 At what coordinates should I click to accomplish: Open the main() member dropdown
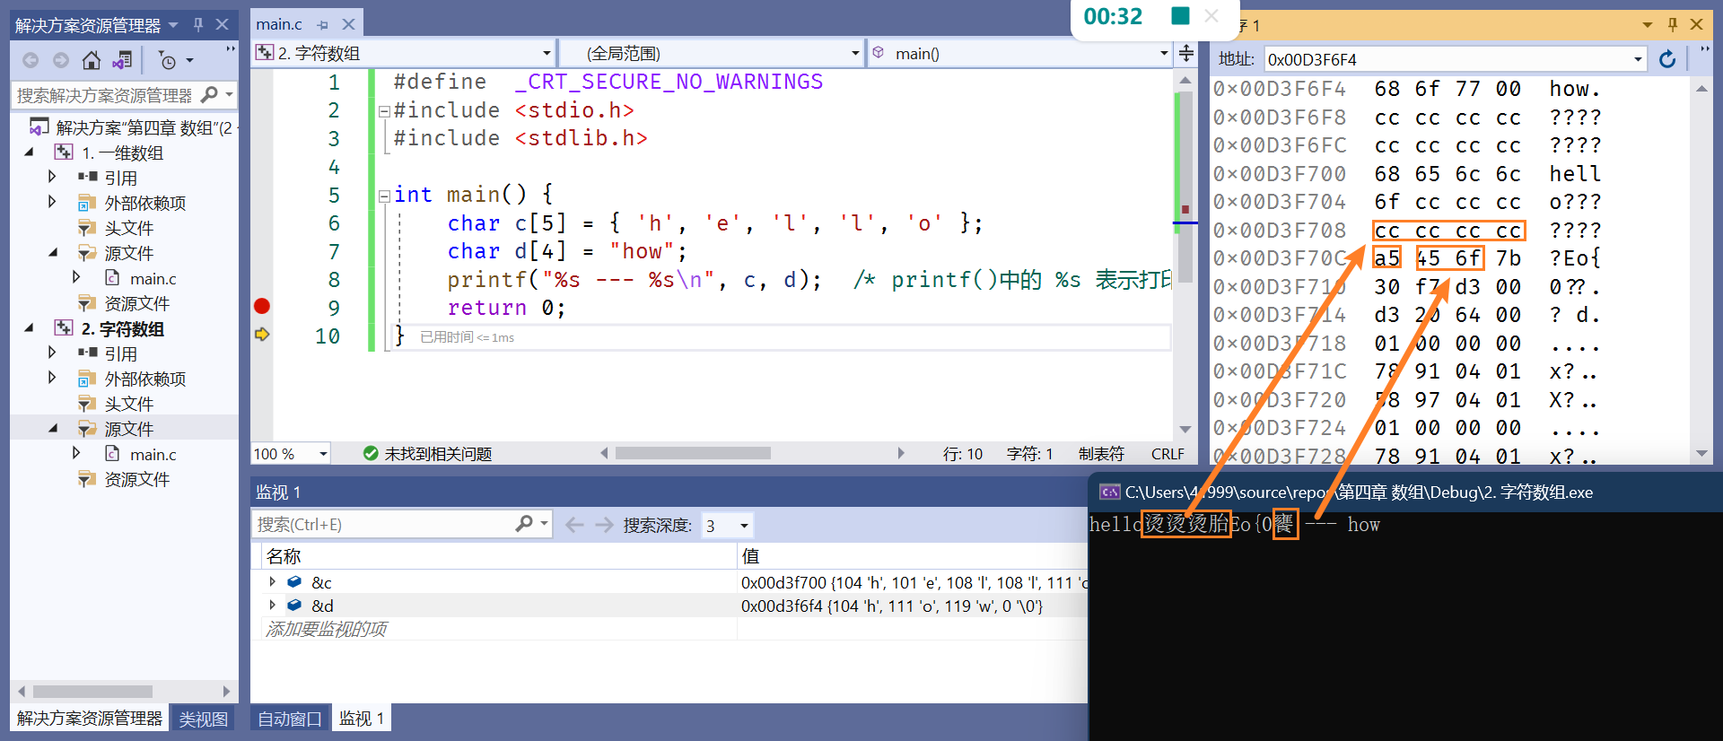pos(1164,53)
